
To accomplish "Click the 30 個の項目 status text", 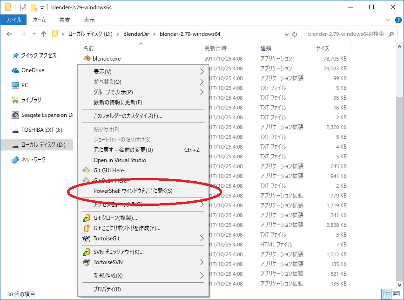I will click(21, 294).
